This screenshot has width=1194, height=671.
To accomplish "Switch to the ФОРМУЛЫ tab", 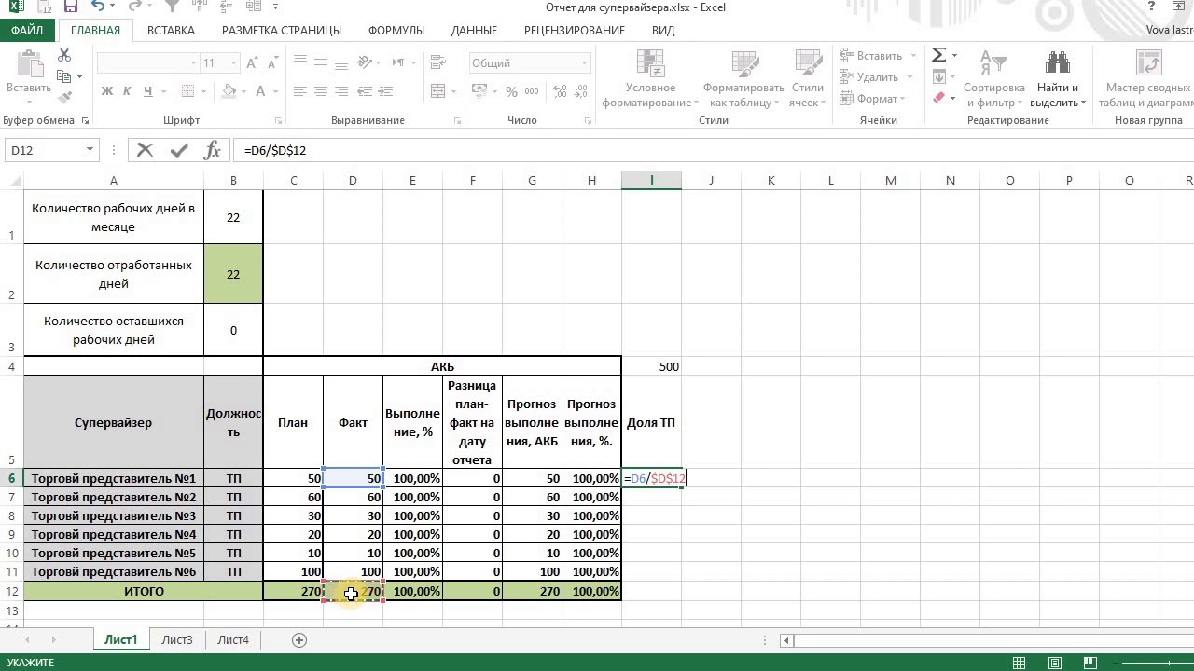I will click(x=396, y=31).
